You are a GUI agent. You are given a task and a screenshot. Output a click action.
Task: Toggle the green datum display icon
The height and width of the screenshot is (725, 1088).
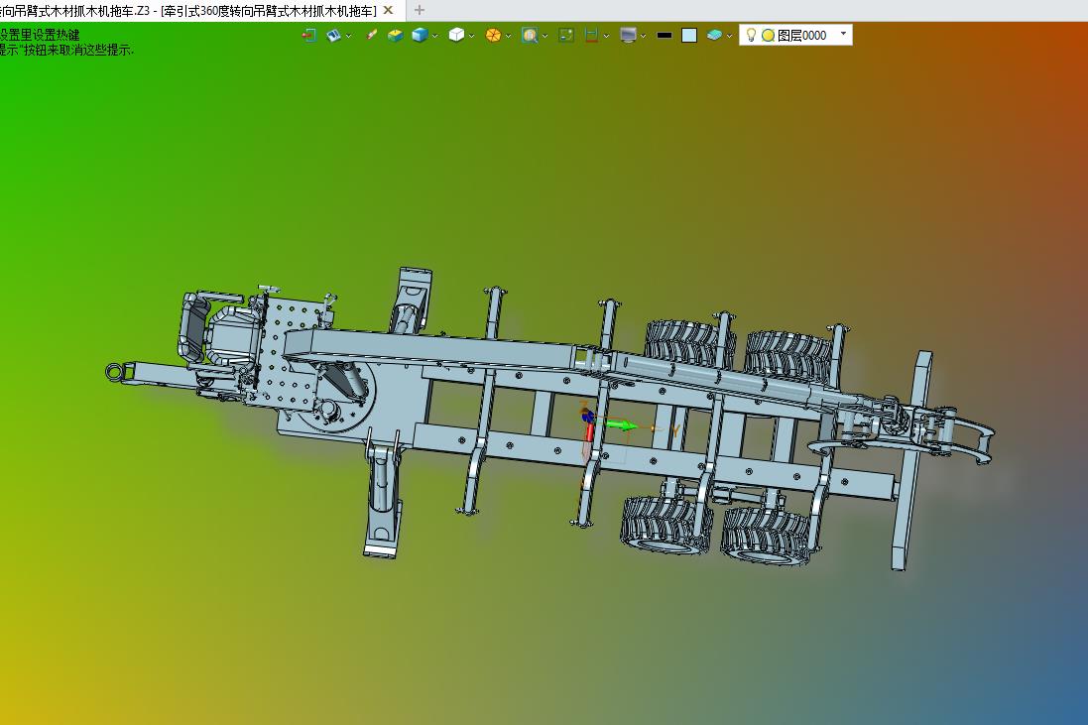(566, 35)
